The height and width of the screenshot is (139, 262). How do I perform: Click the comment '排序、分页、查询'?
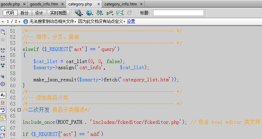click(x=57, y=37)
